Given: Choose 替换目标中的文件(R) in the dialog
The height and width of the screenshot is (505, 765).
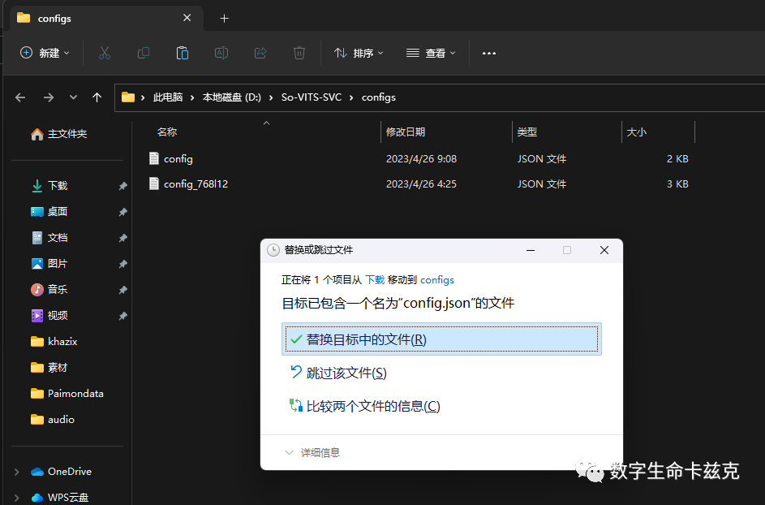Looking at the screenshot, I should 441,339.
